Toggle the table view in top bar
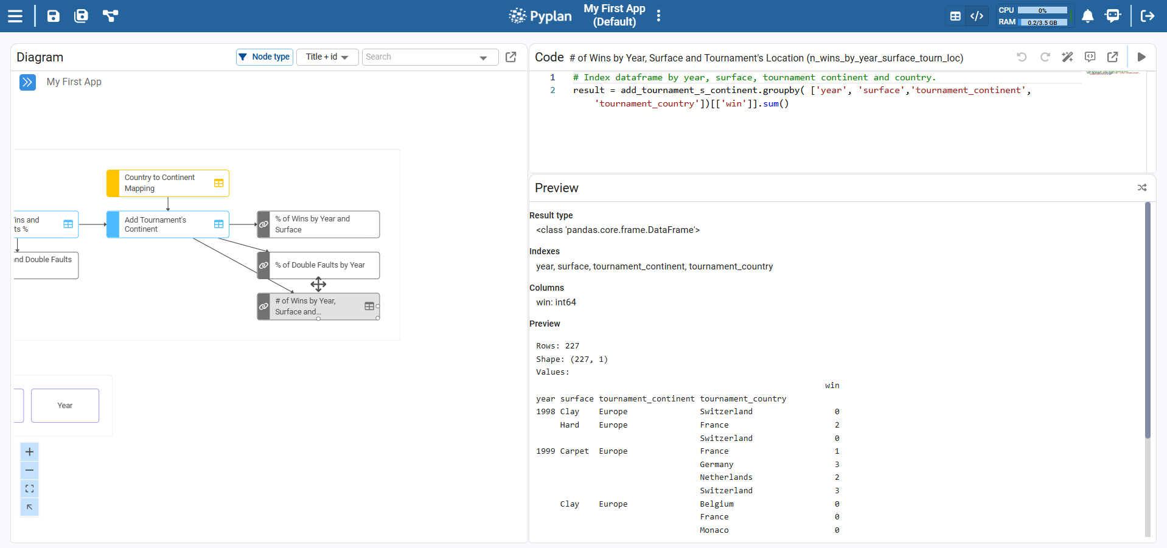 [x=955, y=16]
